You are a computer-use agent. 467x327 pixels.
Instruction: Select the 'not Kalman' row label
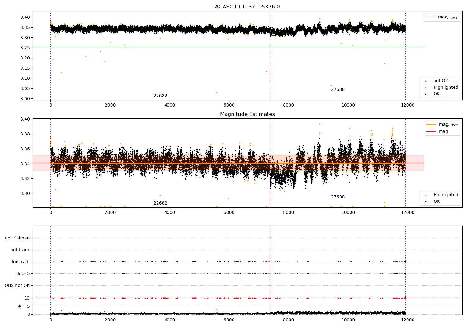point(17,238)
